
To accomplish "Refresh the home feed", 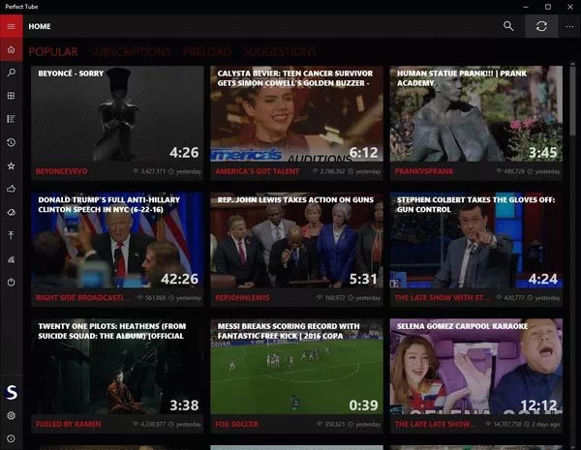I will point(541,26).
